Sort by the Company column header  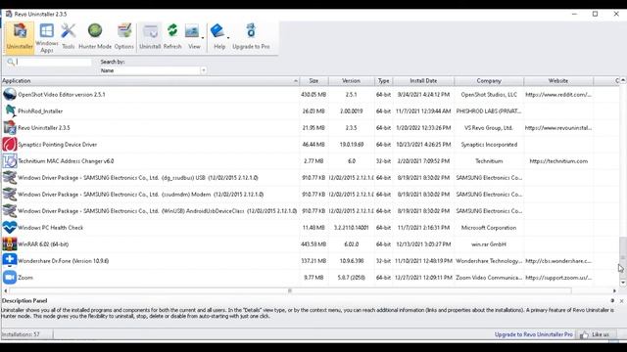(489, 80)
